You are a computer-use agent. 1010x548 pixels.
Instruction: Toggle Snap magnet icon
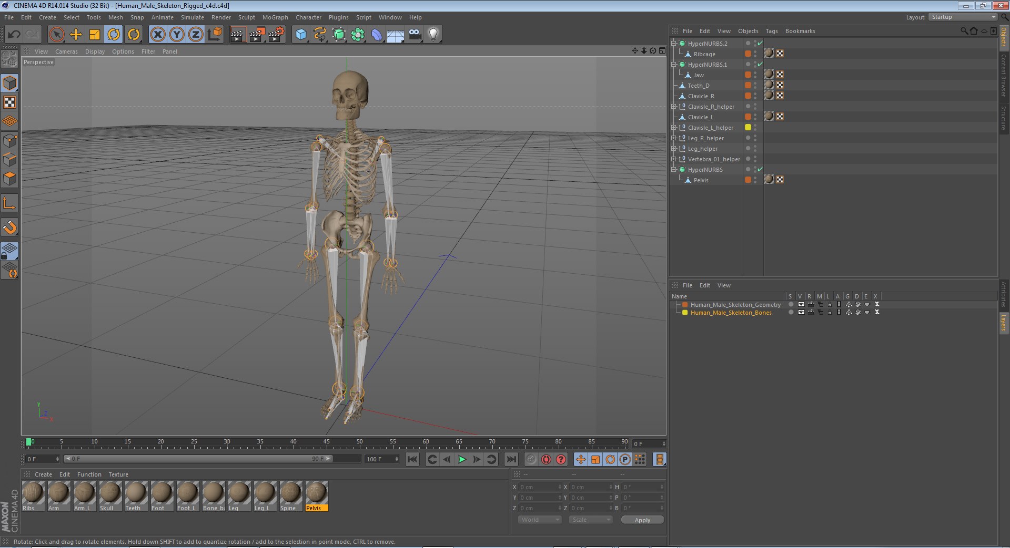pyautogui.click(x=9, y=227)
